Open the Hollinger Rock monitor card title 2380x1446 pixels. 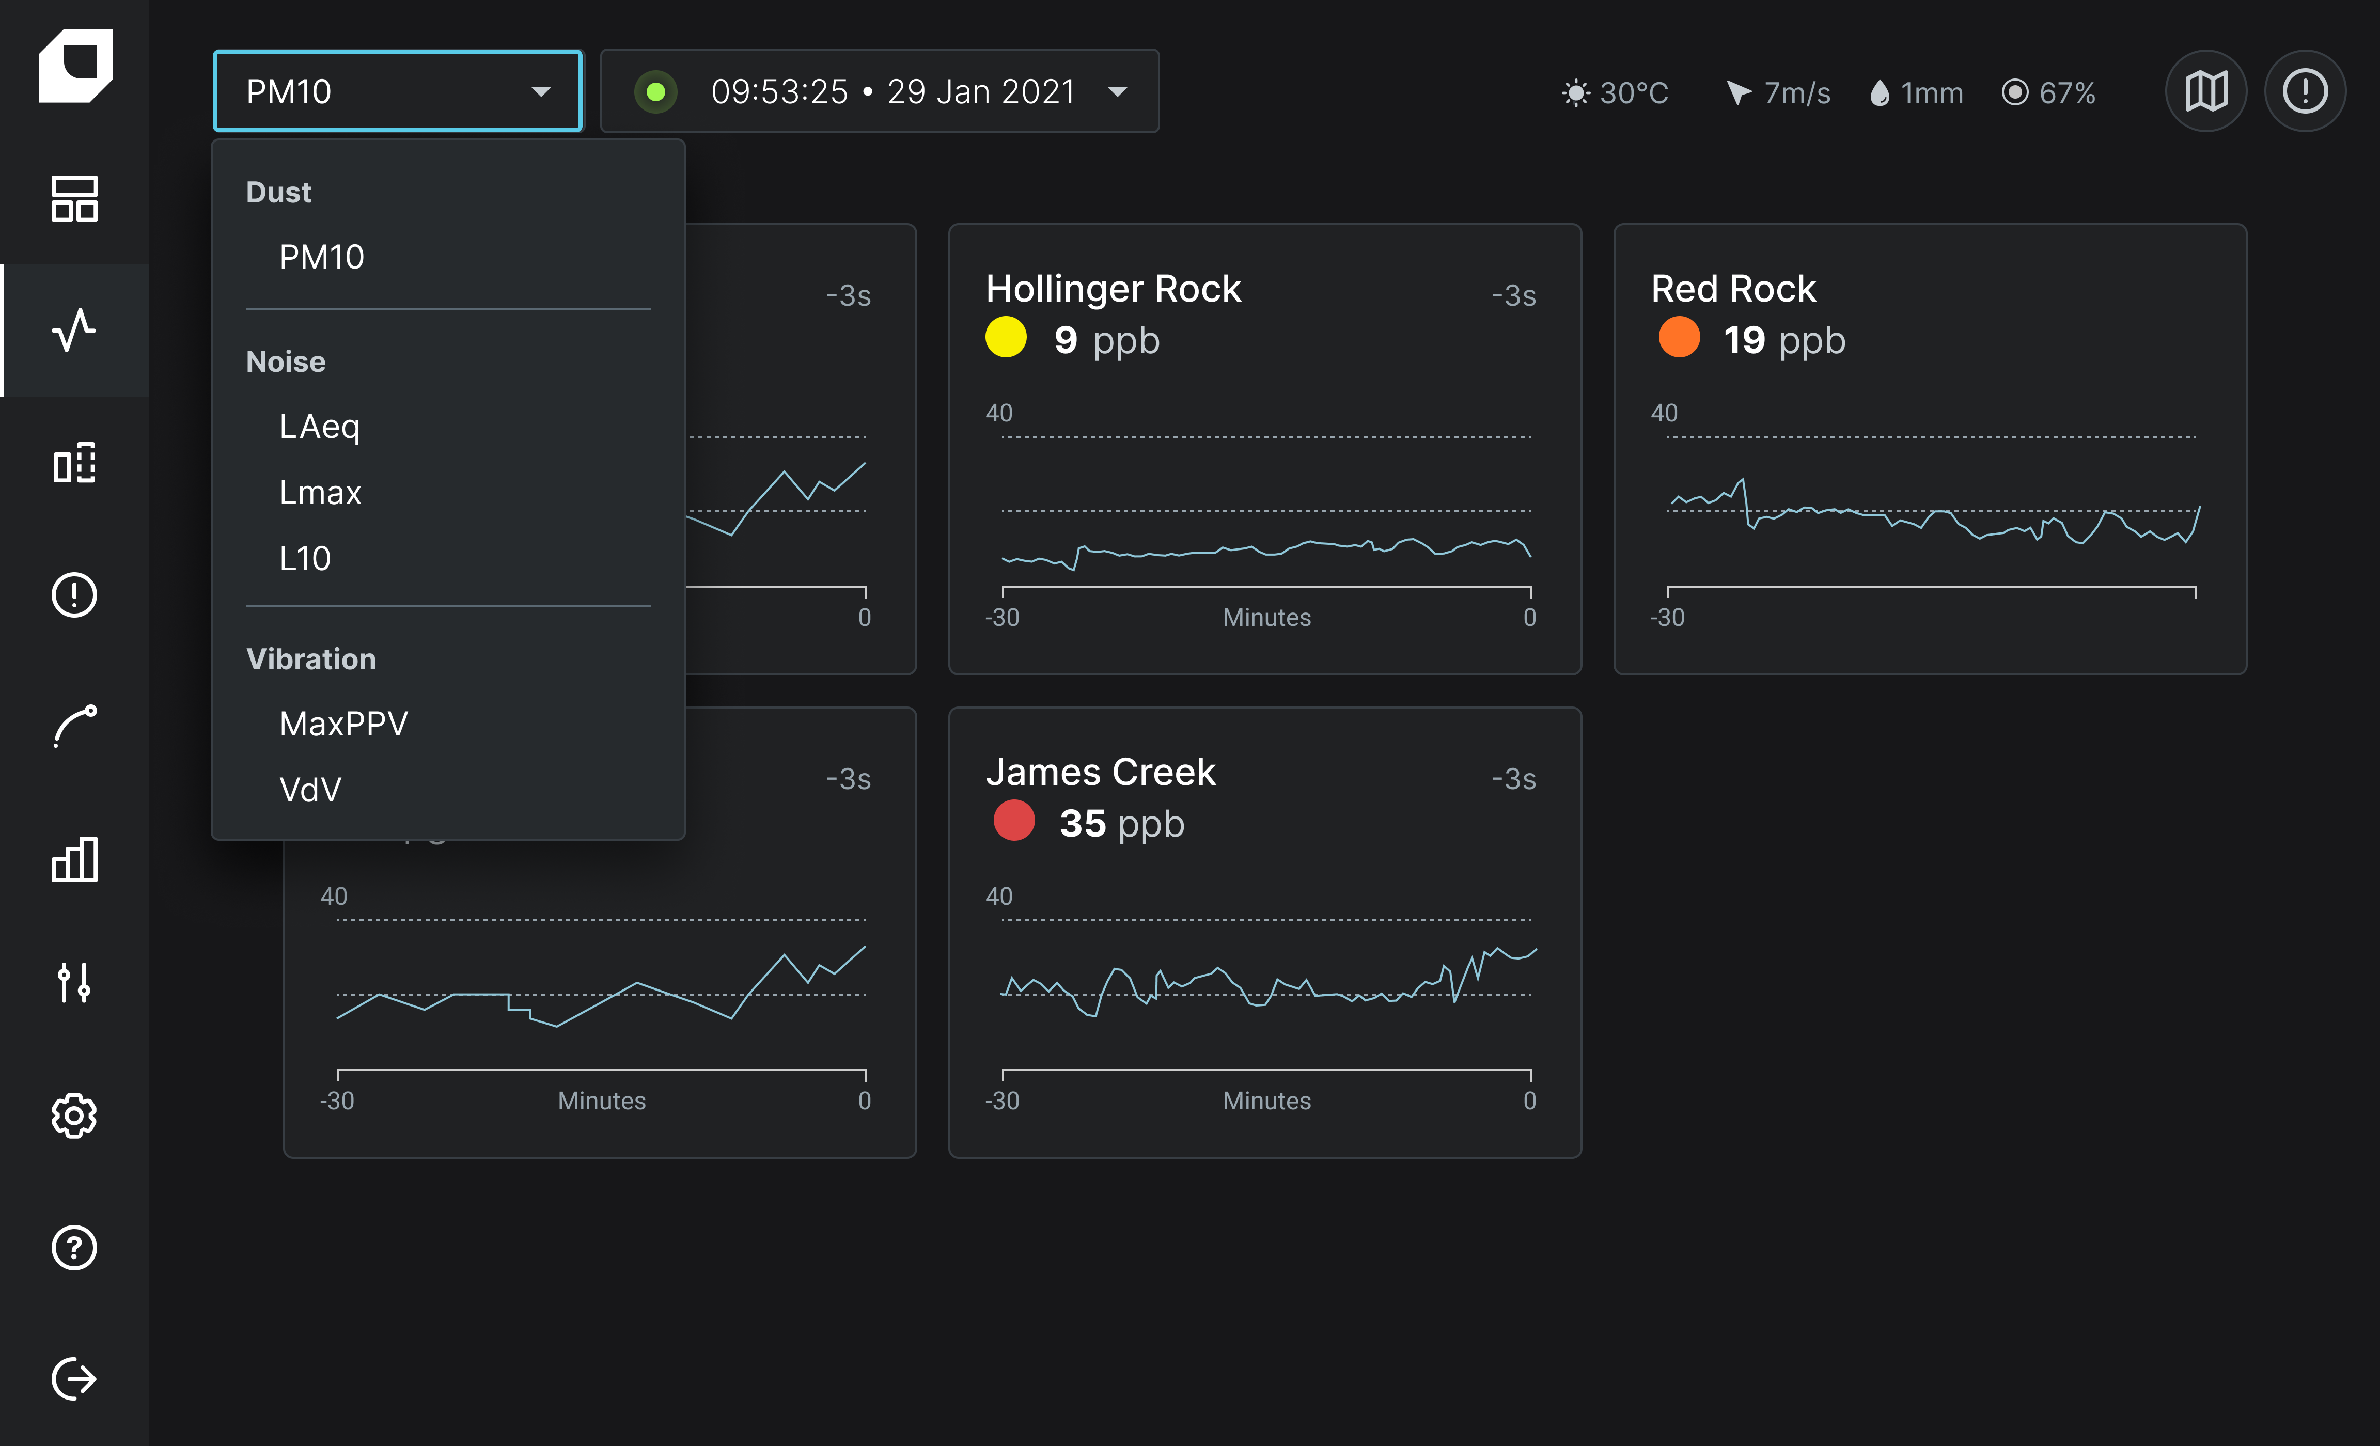1113,289
